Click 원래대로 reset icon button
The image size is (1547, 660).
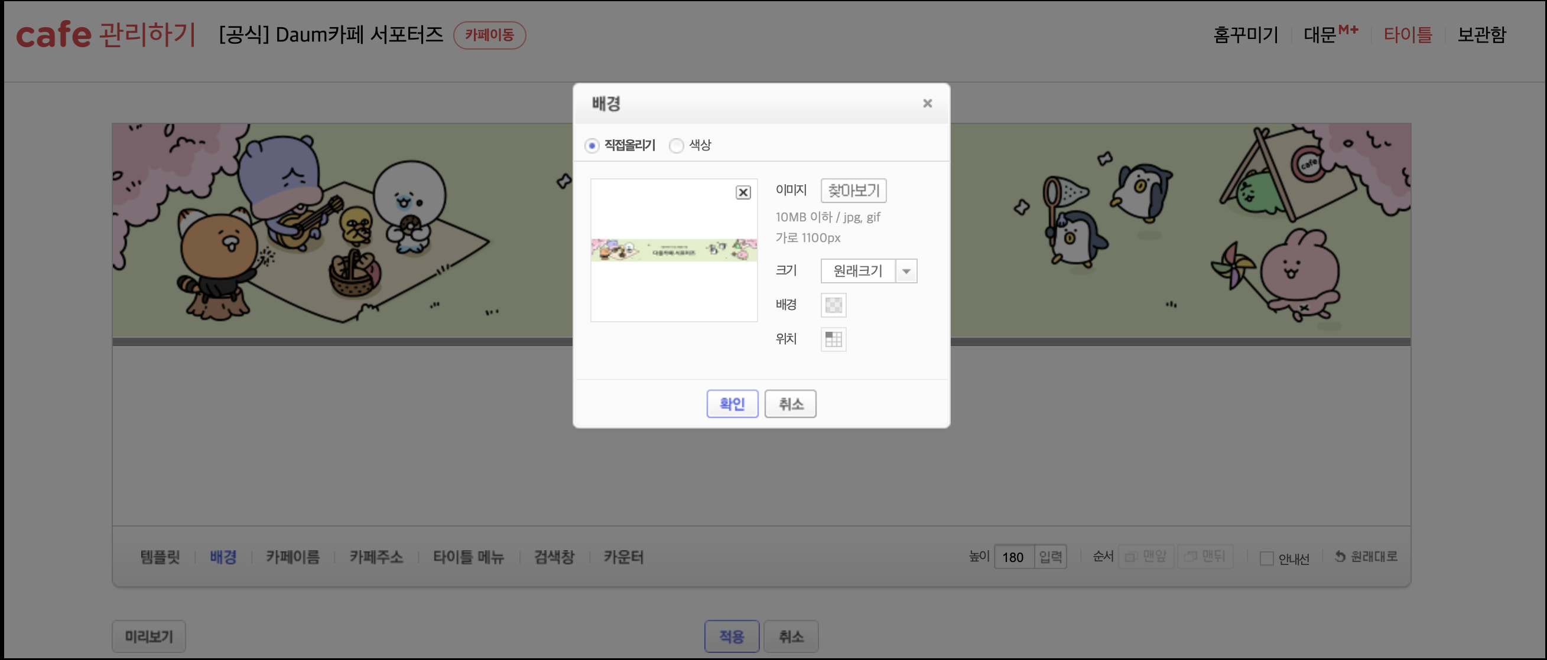tap(1366, 557)
